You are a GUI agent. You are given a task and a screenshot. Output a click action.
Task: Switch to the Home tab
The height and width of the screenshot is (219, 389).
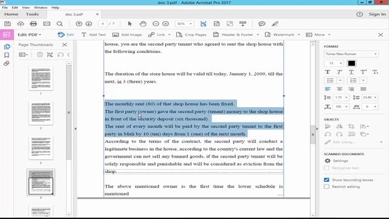pos(11,15)
